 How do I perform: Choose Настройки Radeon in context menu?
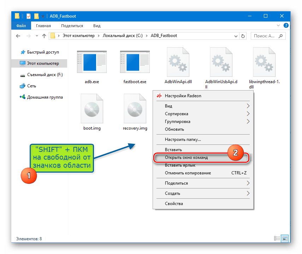[203, 96]
